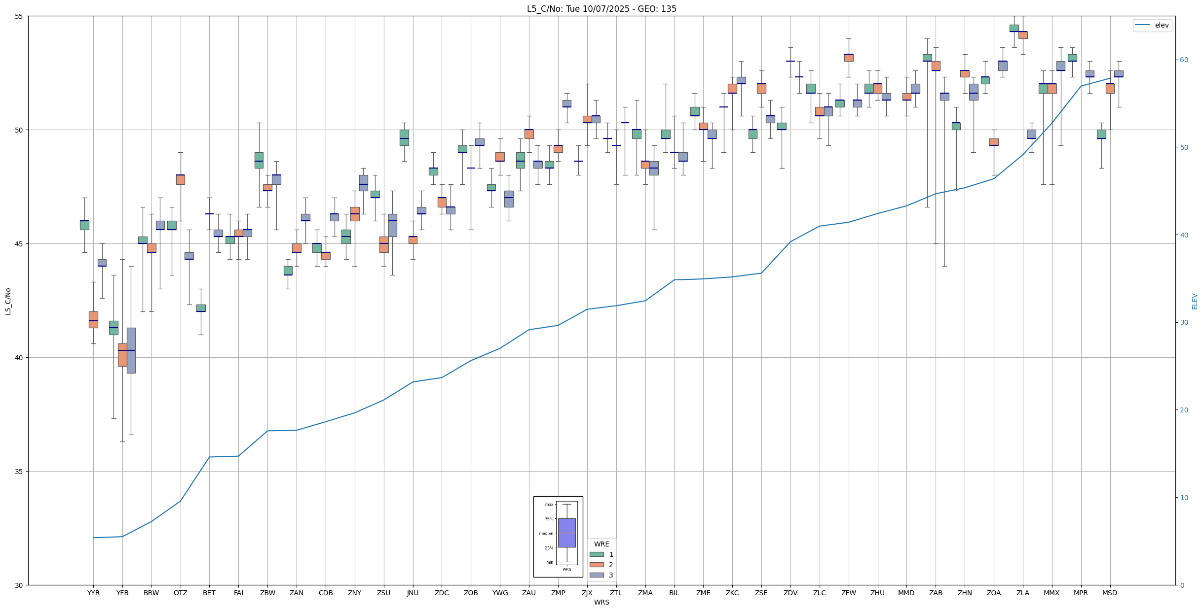
Task: Click the ZTL station tick label
Action: click(x=616, y=593)
